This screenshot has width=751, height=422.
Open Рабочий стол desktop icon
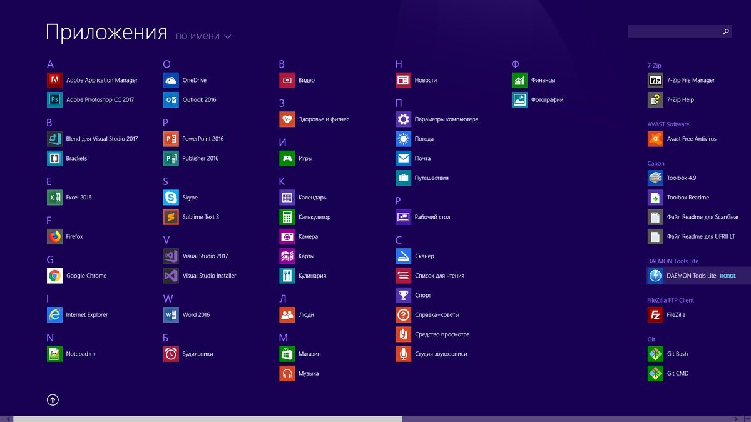tap(404, 217)
